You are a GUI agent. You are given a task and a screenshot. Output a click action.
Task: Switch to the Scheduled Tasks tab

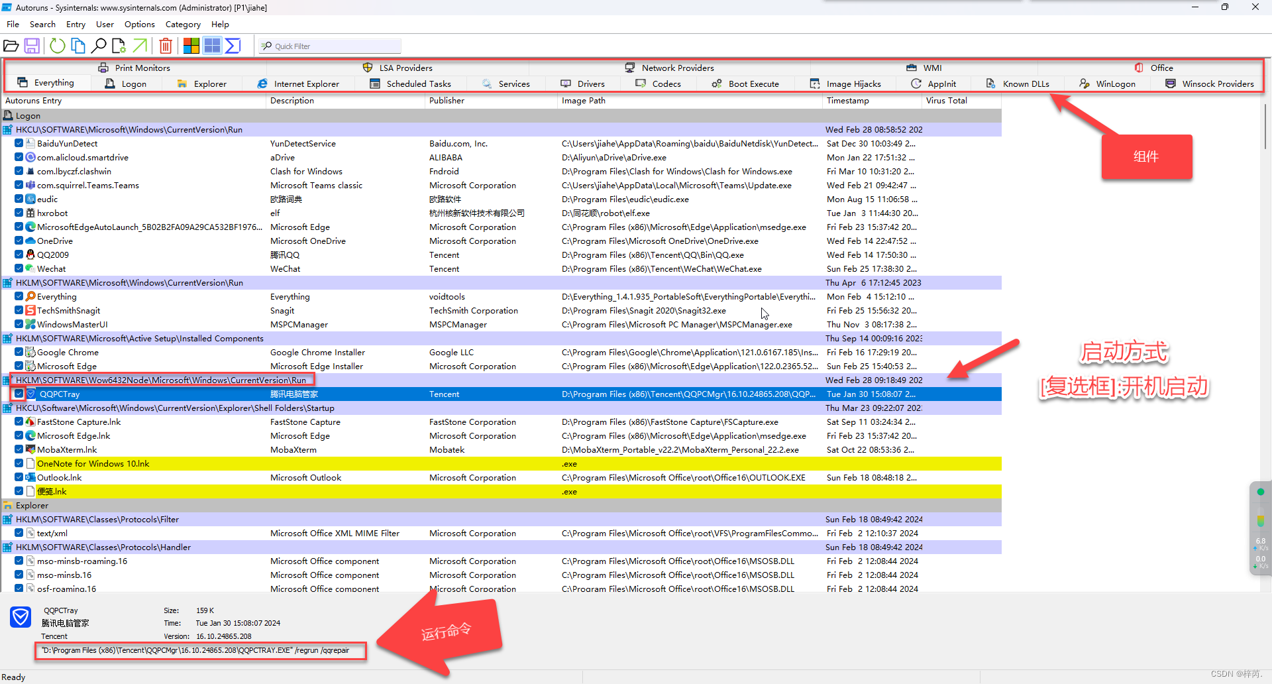click(x=410, y=84)
